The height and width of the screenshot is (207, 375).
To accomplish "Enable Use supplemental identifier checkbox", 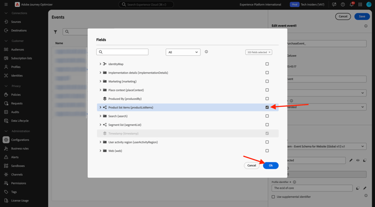I will [273, 197].
